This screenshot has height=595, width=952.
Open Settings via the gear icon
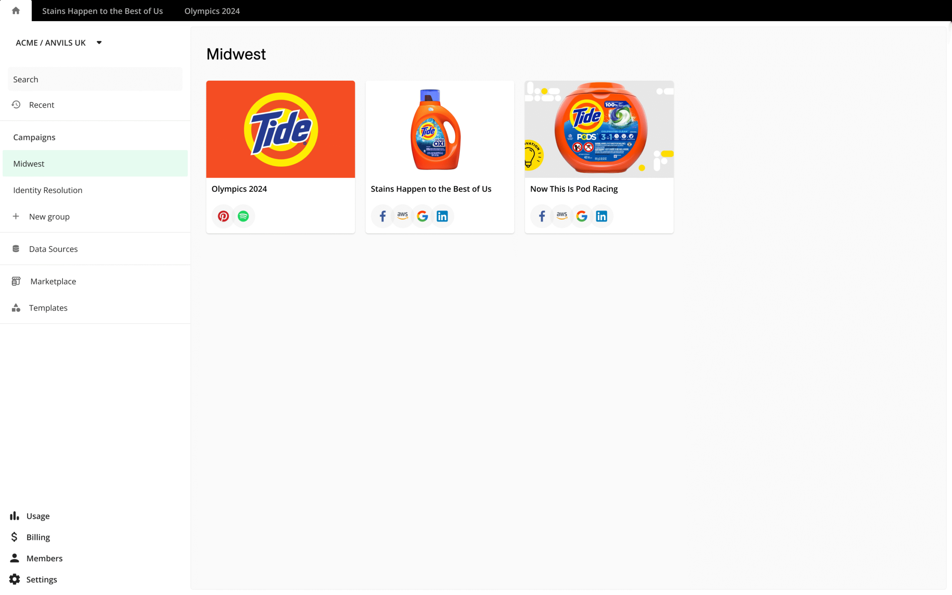click(x=15, y=579)
